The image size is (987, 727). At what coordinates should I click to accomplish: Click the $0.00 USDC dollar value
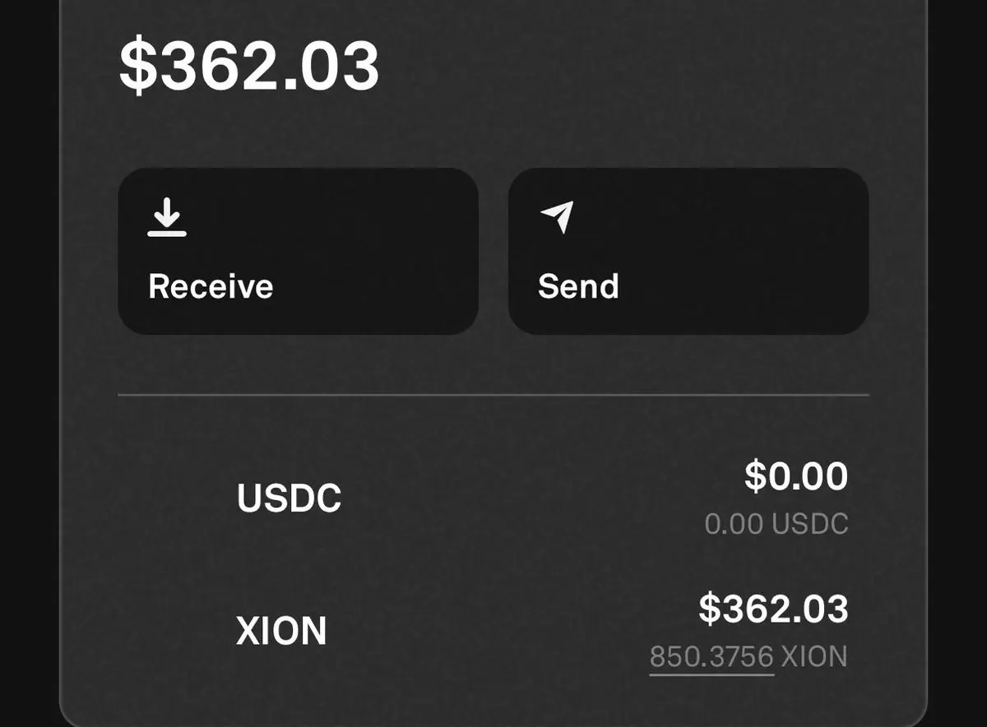tap(795, 476)
